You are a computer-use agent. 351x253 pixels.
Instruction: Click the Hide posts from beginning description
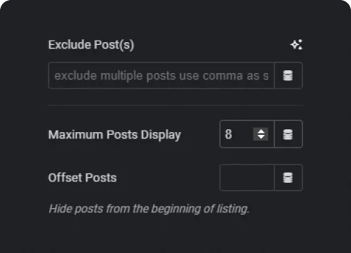149,209
